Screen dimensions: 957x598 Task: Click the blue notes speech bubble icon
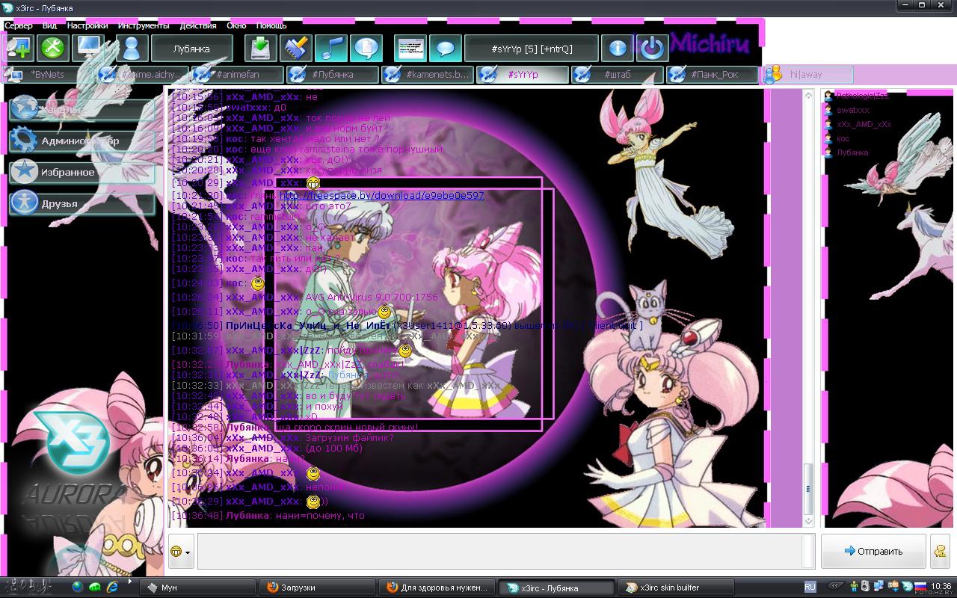coord(366,49)
